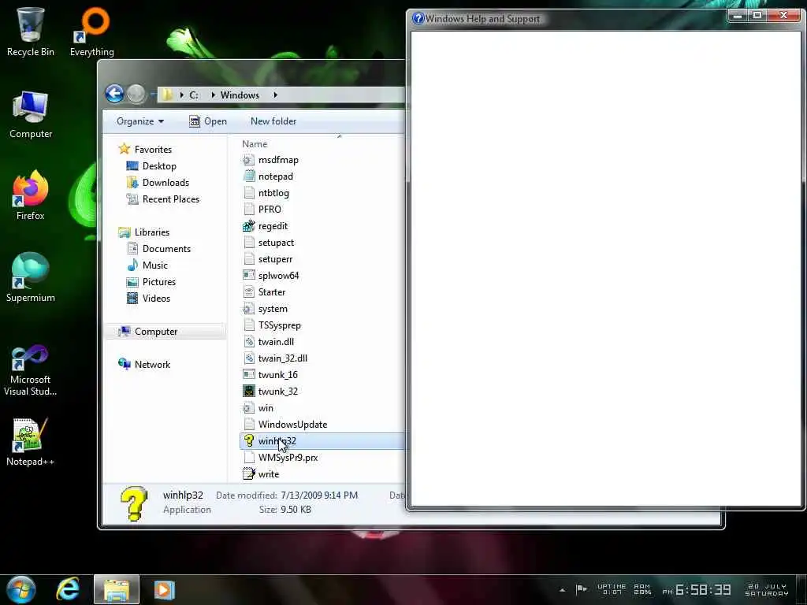Screen dimensions: 807x605
Task: Launch Internet Explorer from taskbar
Action: 68,589
